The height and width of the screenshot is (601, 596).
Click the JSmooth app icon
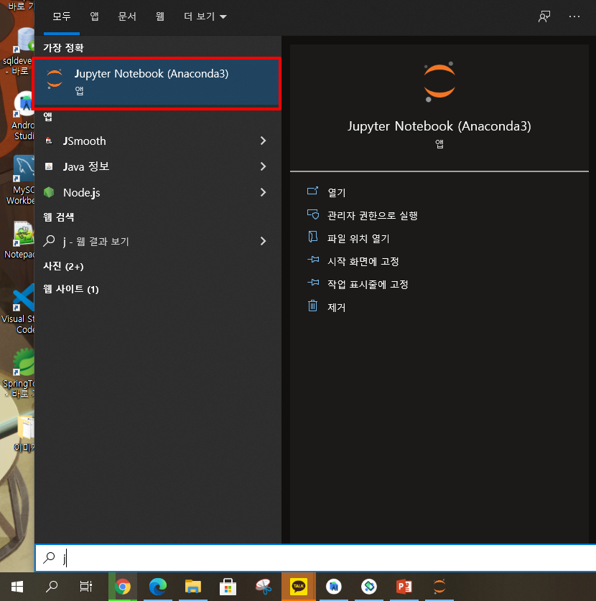click(49, 141)
